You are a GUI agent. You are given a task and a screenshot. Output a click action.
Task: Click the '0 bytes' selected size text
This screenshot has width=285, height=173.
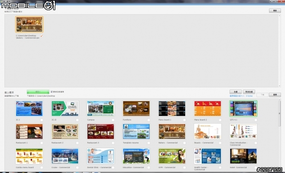coord(249,96)
